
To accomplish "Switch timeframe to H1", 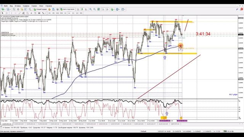I will [x=65, y=13].
